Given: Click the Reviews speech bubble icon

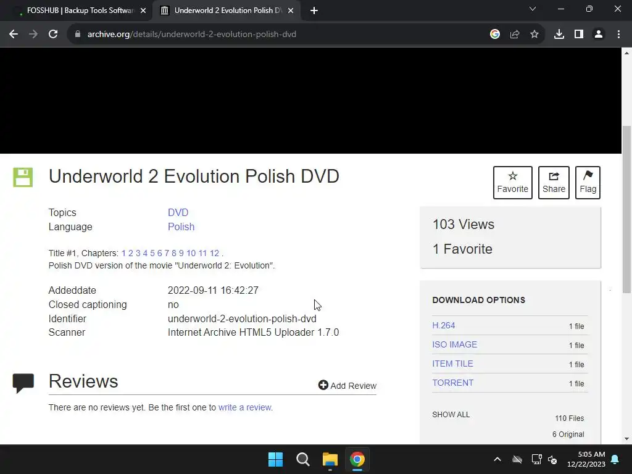Looking at the screenshot, I should point(23,383).
